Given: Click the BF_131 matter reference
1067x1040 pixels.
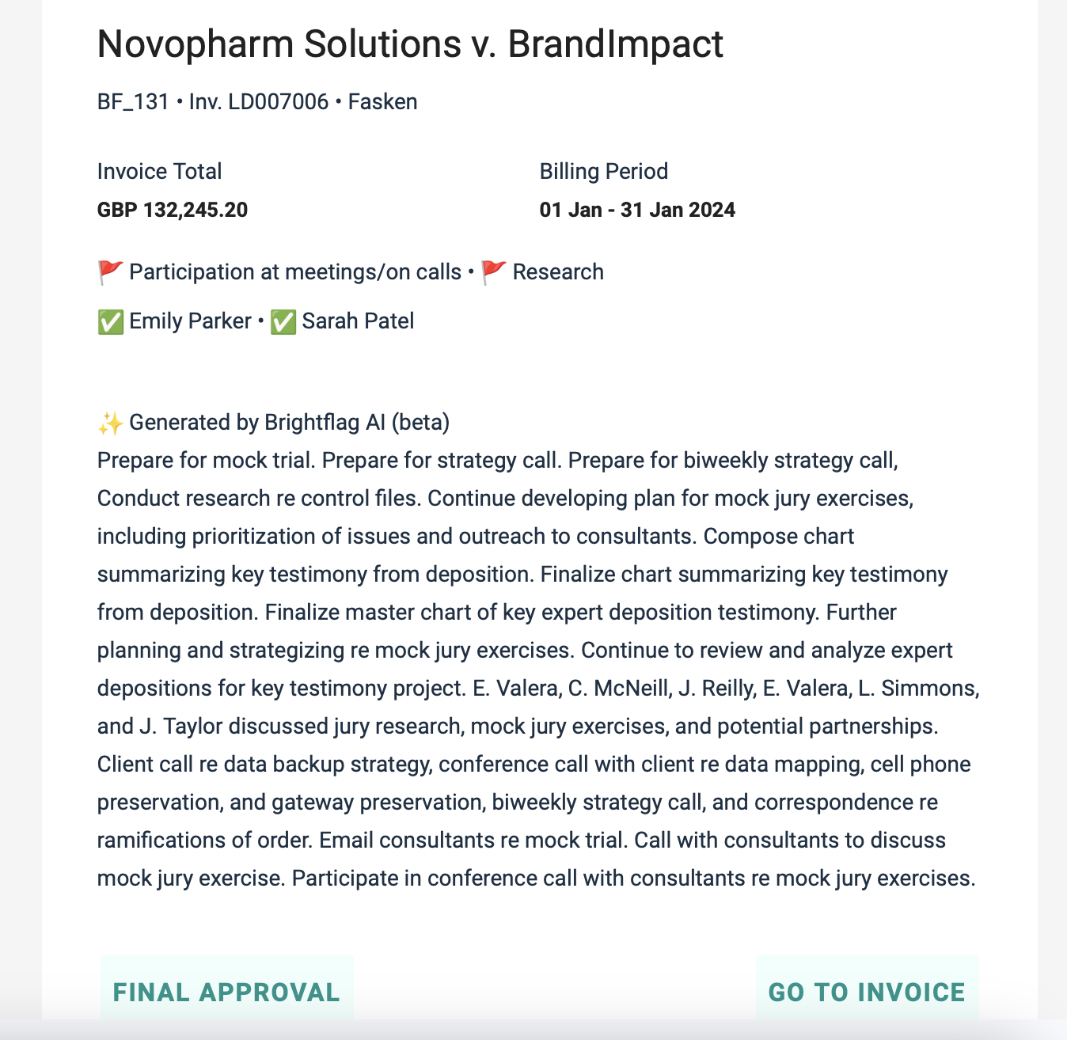Looking at the screenshot, I should (133, 102).
